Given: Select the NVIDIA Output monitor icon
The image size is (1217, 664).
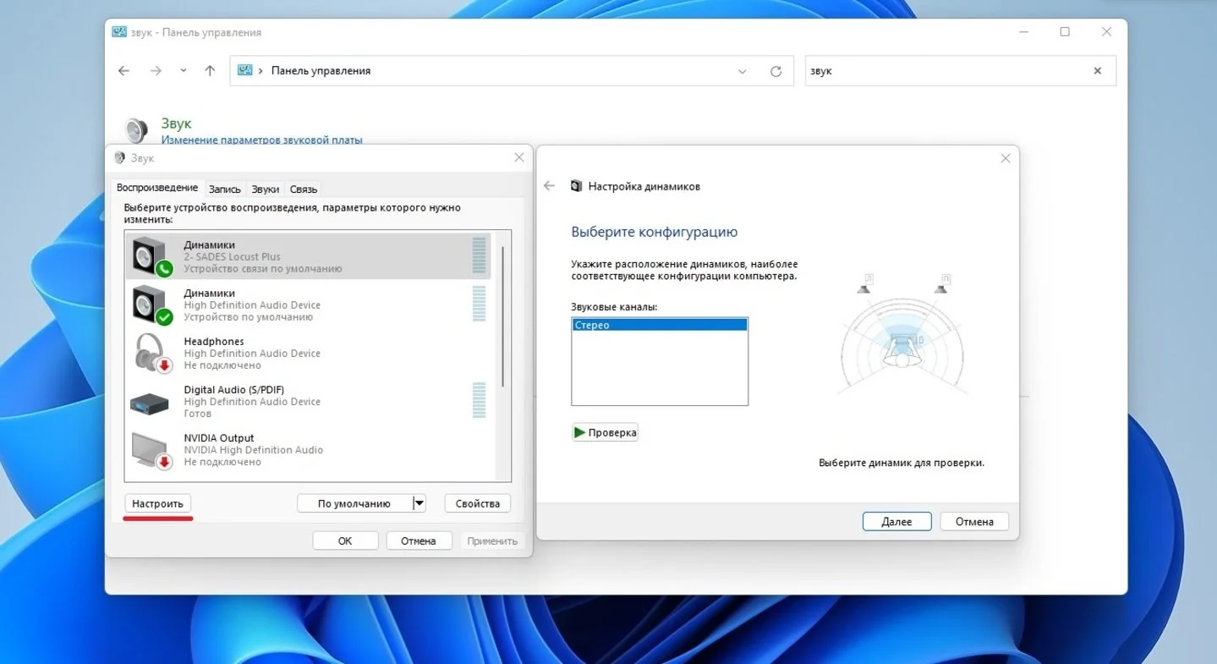Looking at the screenshot, I should click(x=151, y=450).
